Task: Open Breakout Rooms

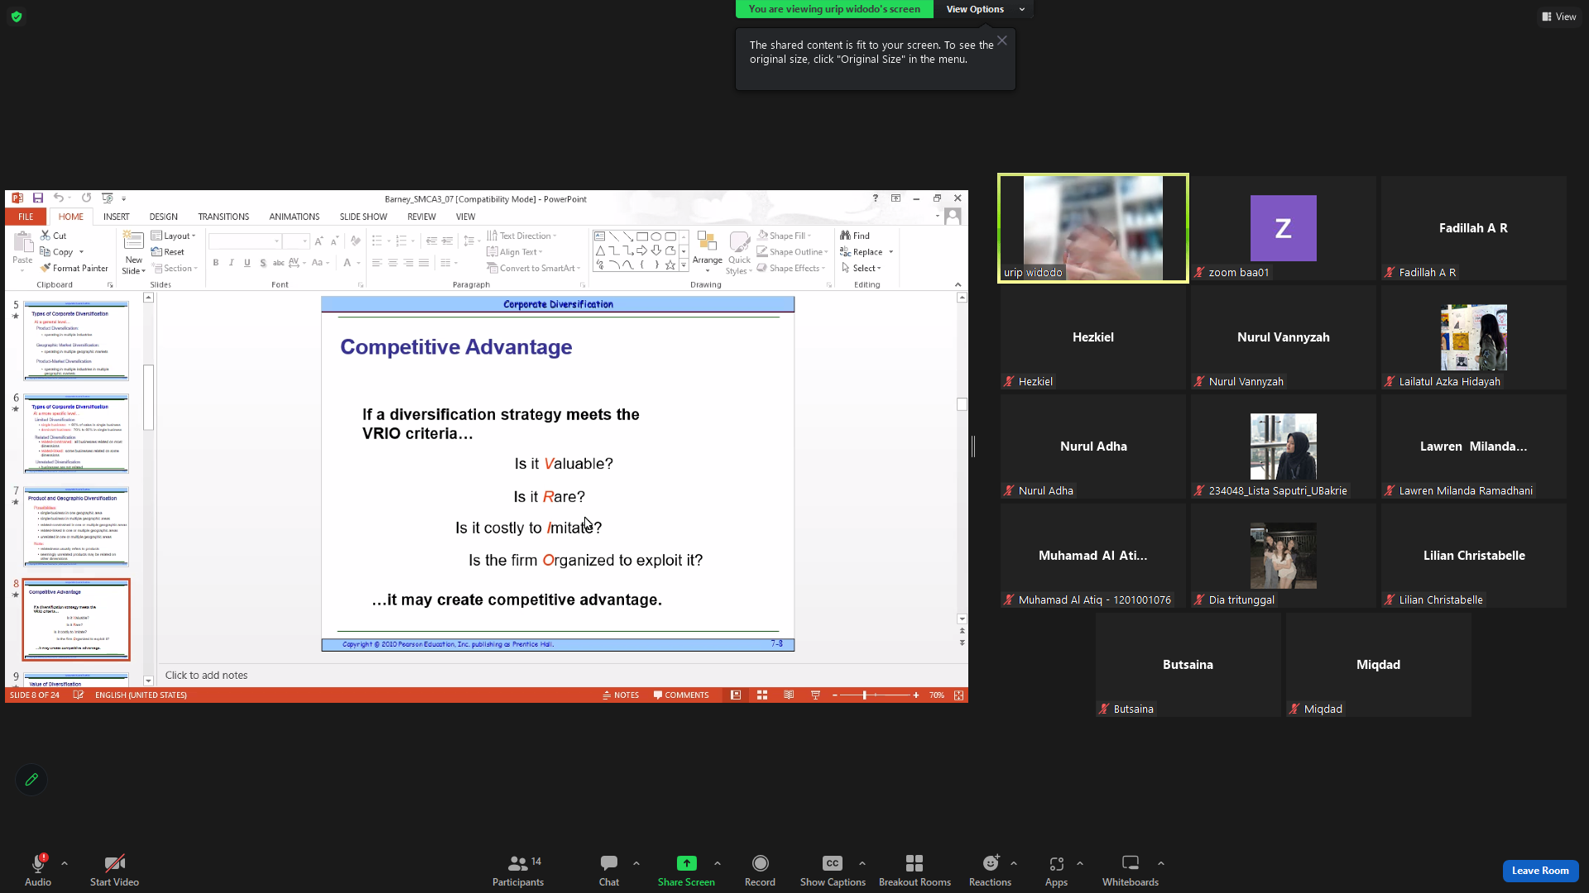Action: click(915, 870)
